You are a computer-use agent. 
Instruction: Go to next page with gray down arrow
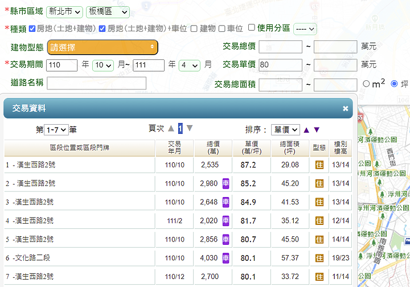tap(190, 128)
